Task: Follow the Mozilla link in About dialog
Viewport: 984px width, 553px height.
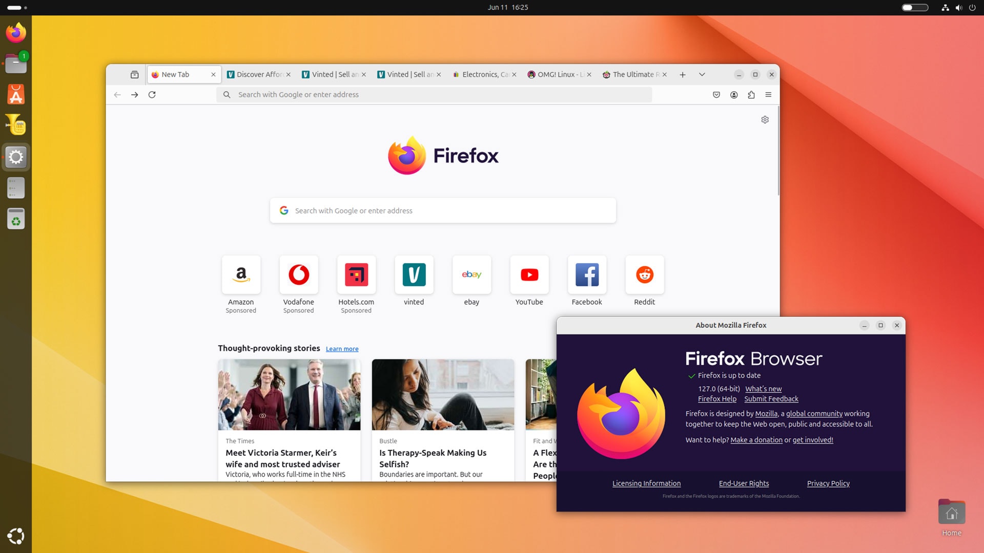Action: pos(766,414)
